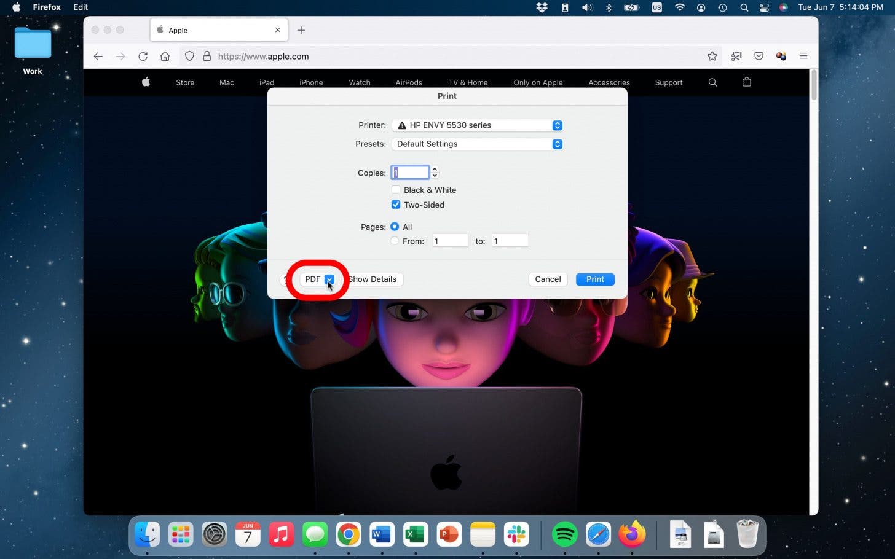Click the date and time in menu bar

840,7
